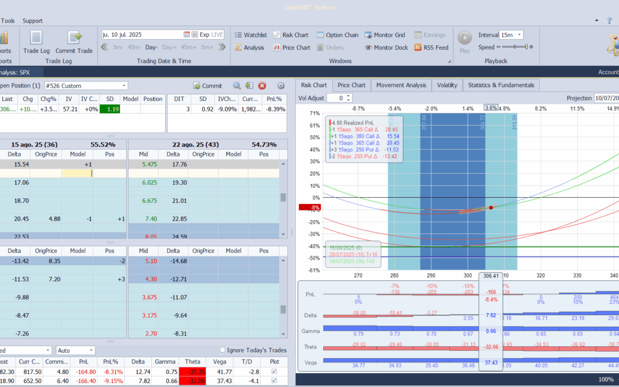Click the red X delete icon
619x387 pixels.
pyautogui.click(x=262, y=85)
